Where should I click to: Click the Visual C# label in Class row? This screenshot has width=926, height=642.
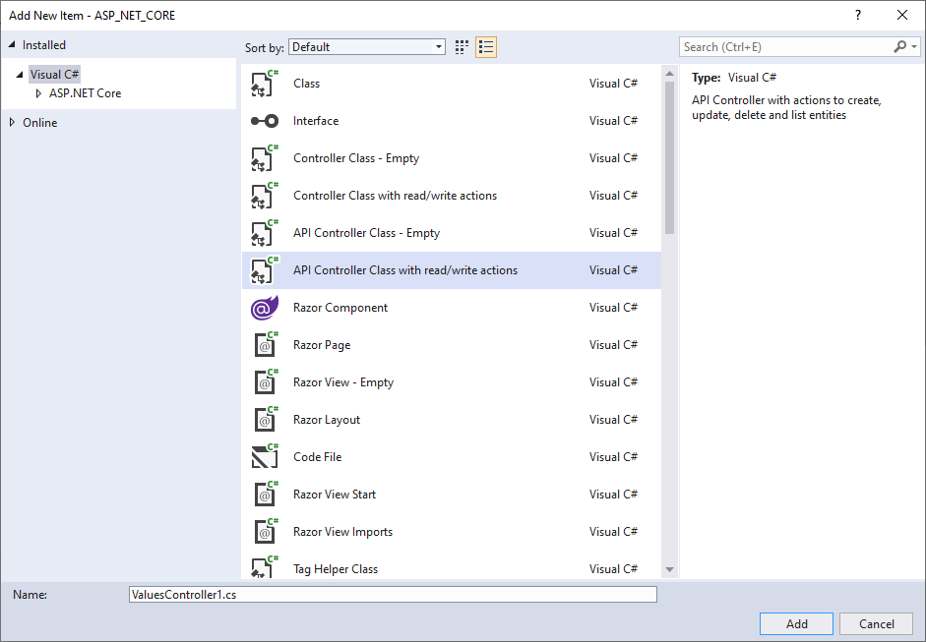pyautogui.click(x=613, y=84)
